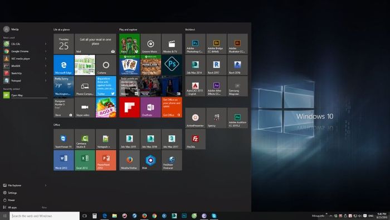Viewport: 390px width, 220px height.
Task: Open the Camtasia Studio 8 tile
Action: (85, 139)
